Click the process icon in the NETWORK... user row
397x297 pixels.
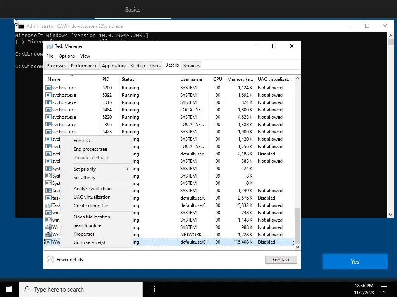click(48, 235)
